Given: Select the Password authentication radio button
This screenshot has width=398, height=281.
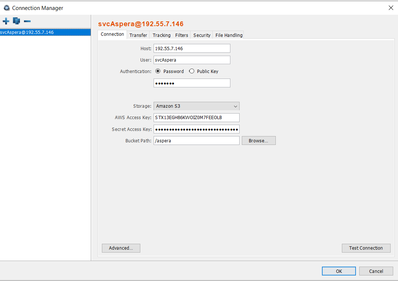Looking at the screenshot, I should click(158, 72).
